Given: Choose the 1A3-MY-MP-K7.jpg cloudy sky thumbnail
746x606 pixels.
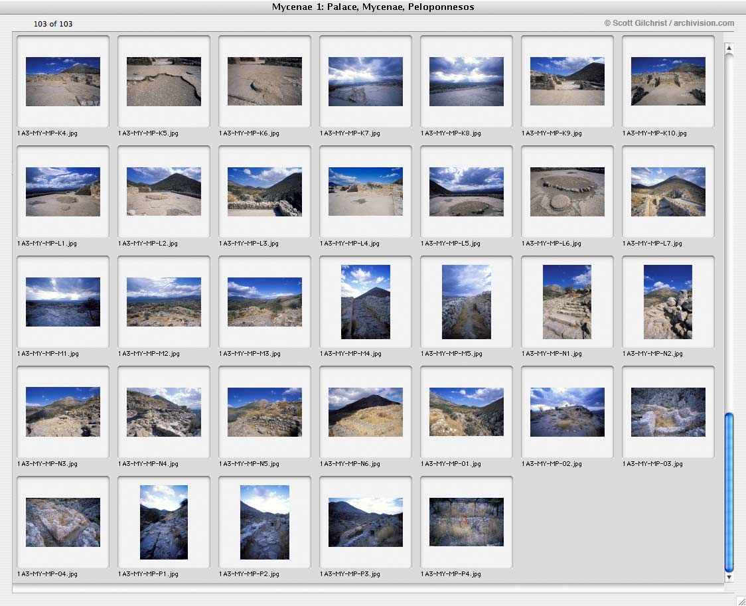Looking at the screenshot, I should click(366, 82).
